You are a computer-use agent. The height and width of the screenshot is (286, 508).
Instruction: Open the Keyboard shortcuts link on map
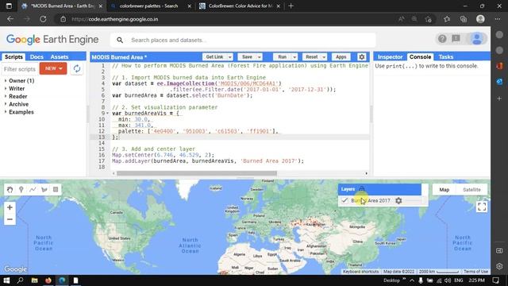(x=360, y=272)
